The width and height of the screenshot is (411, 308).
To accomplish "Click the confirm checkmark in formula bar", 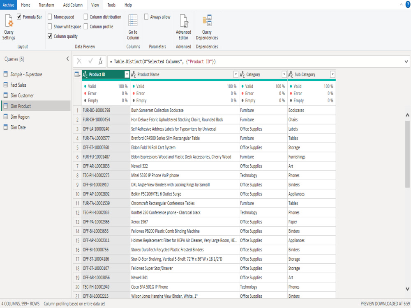I will pos(90,61).
